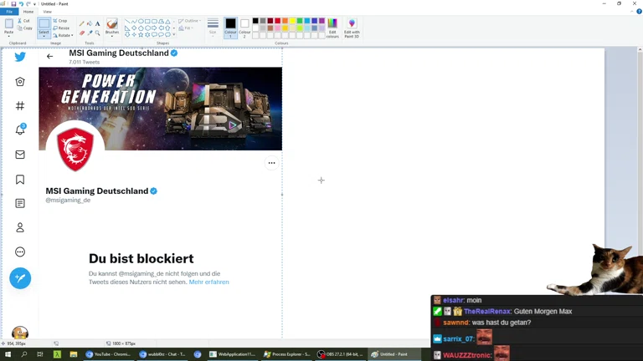Open File Explorer from the taskbar
The width and height of the screenshot is (643, 361).
point(74,354)
